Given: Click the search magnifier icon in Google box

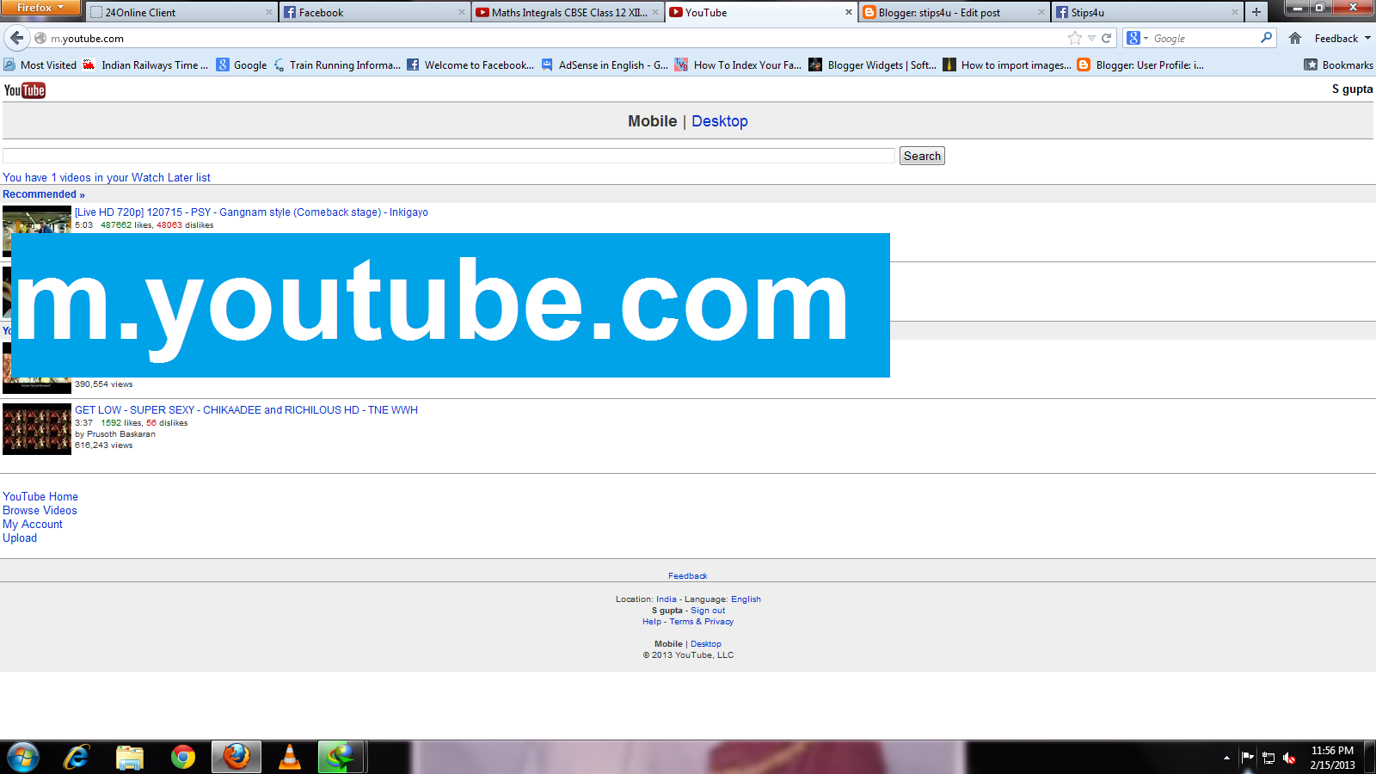Looking at the screenshot, I should tap(1266, 38).
